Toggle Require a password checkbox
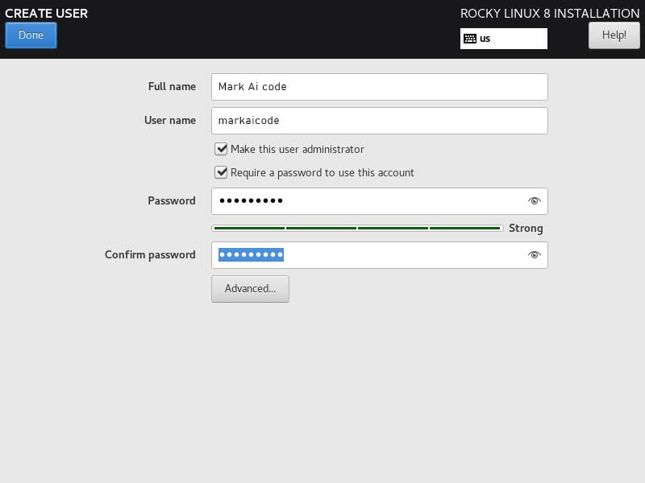This screenshot has height=483, width=645. pyautogui.click(x=221, y=172)
